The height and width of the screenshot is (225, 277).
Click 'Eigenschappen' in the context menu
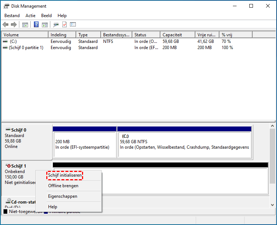63,196
